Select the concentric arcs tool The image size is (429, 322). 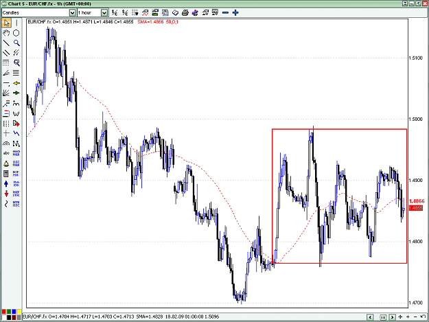click(x=6, y=143)
